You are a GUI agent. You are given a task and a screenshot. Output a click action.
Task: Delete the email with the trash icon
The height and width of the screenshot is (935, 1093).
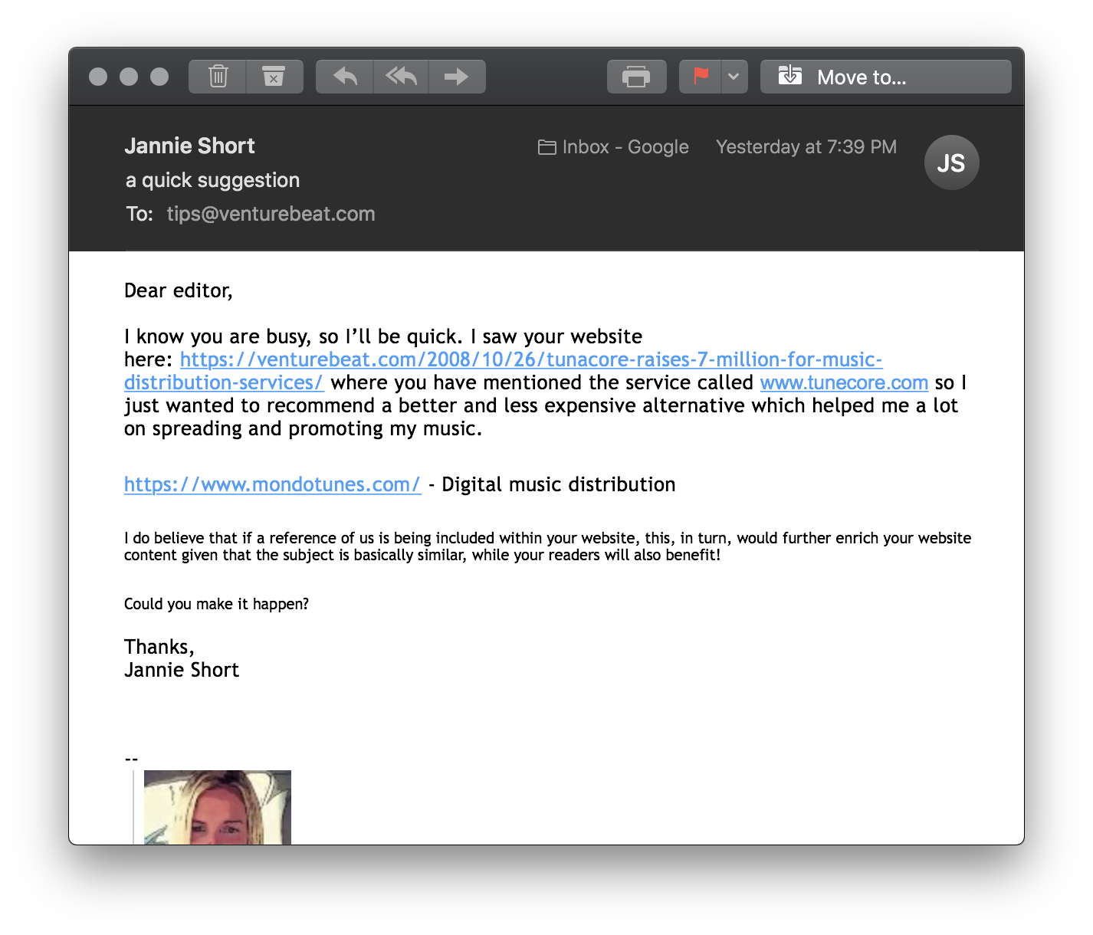(218, 77)
